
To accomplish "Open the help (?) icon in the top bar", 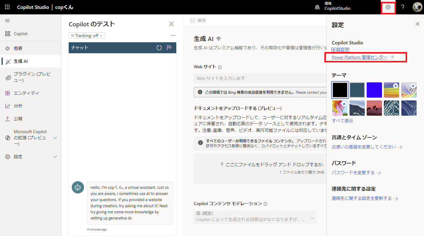I will pyautogui.click(x=403, y=7).
